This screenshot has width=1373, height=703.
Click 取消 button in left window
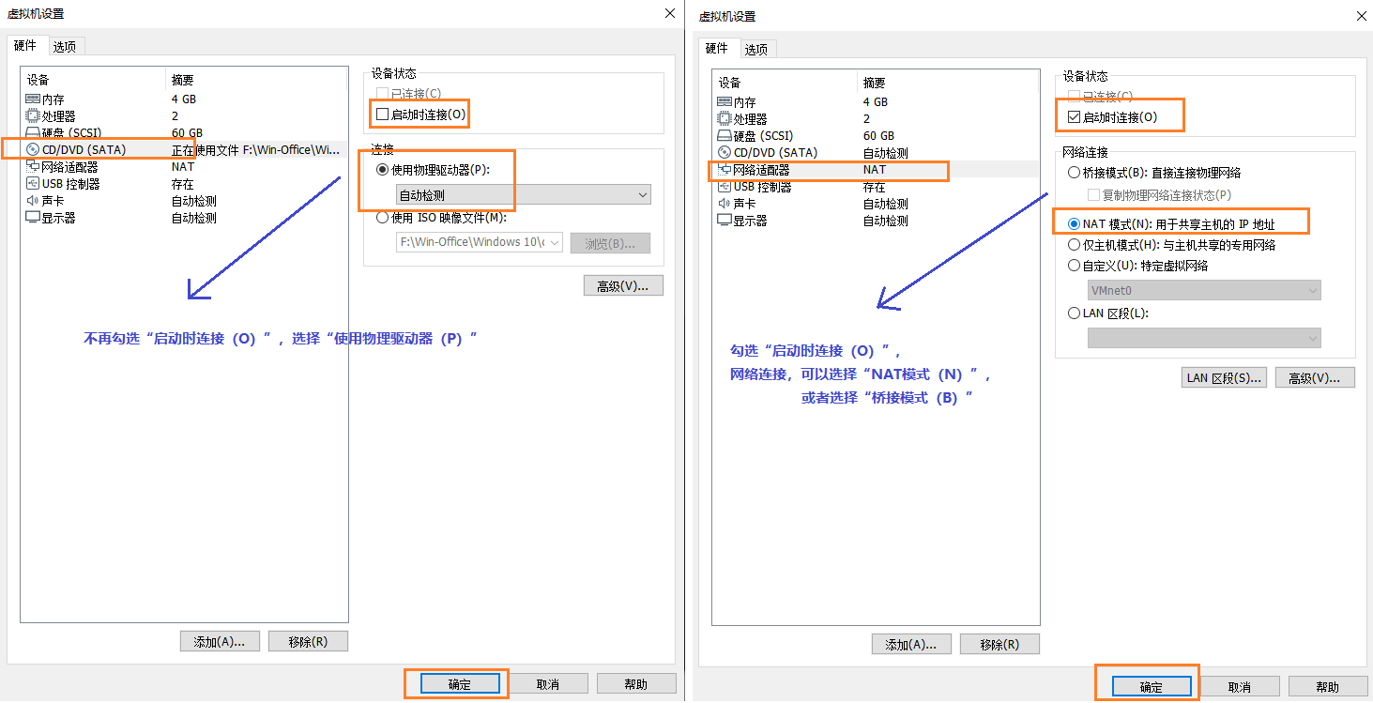point(548,684)
